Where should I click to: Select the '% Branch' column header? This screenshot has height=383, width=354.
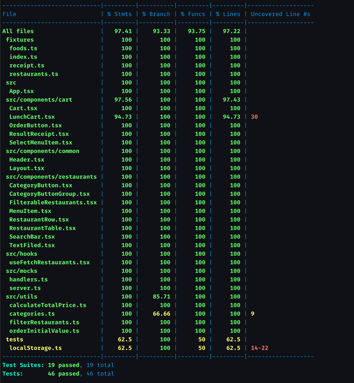pyautogui.click(x=156, y=14)
